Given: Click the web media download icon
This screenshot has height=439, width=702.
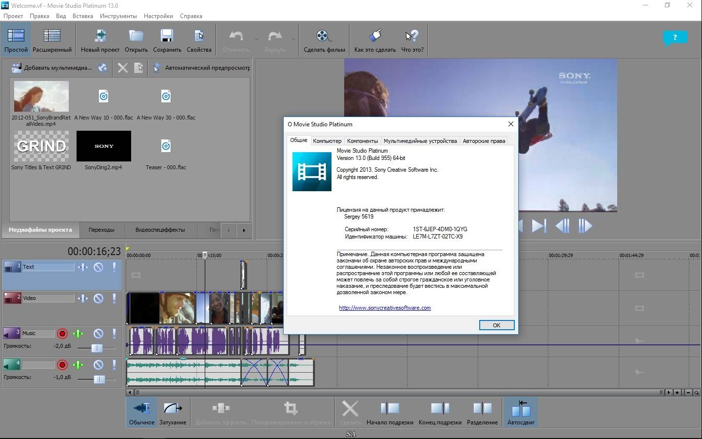Looking at the screenshot, I should tap(102, 68).
